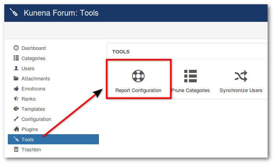Image resolution: width=275 pixels, height=165 pixels.
Task: Click the Users person icon
Action: 16,68
